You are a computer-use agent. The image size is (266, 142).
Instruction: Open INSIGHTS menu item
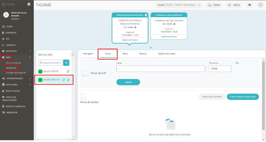pos(11,45)
